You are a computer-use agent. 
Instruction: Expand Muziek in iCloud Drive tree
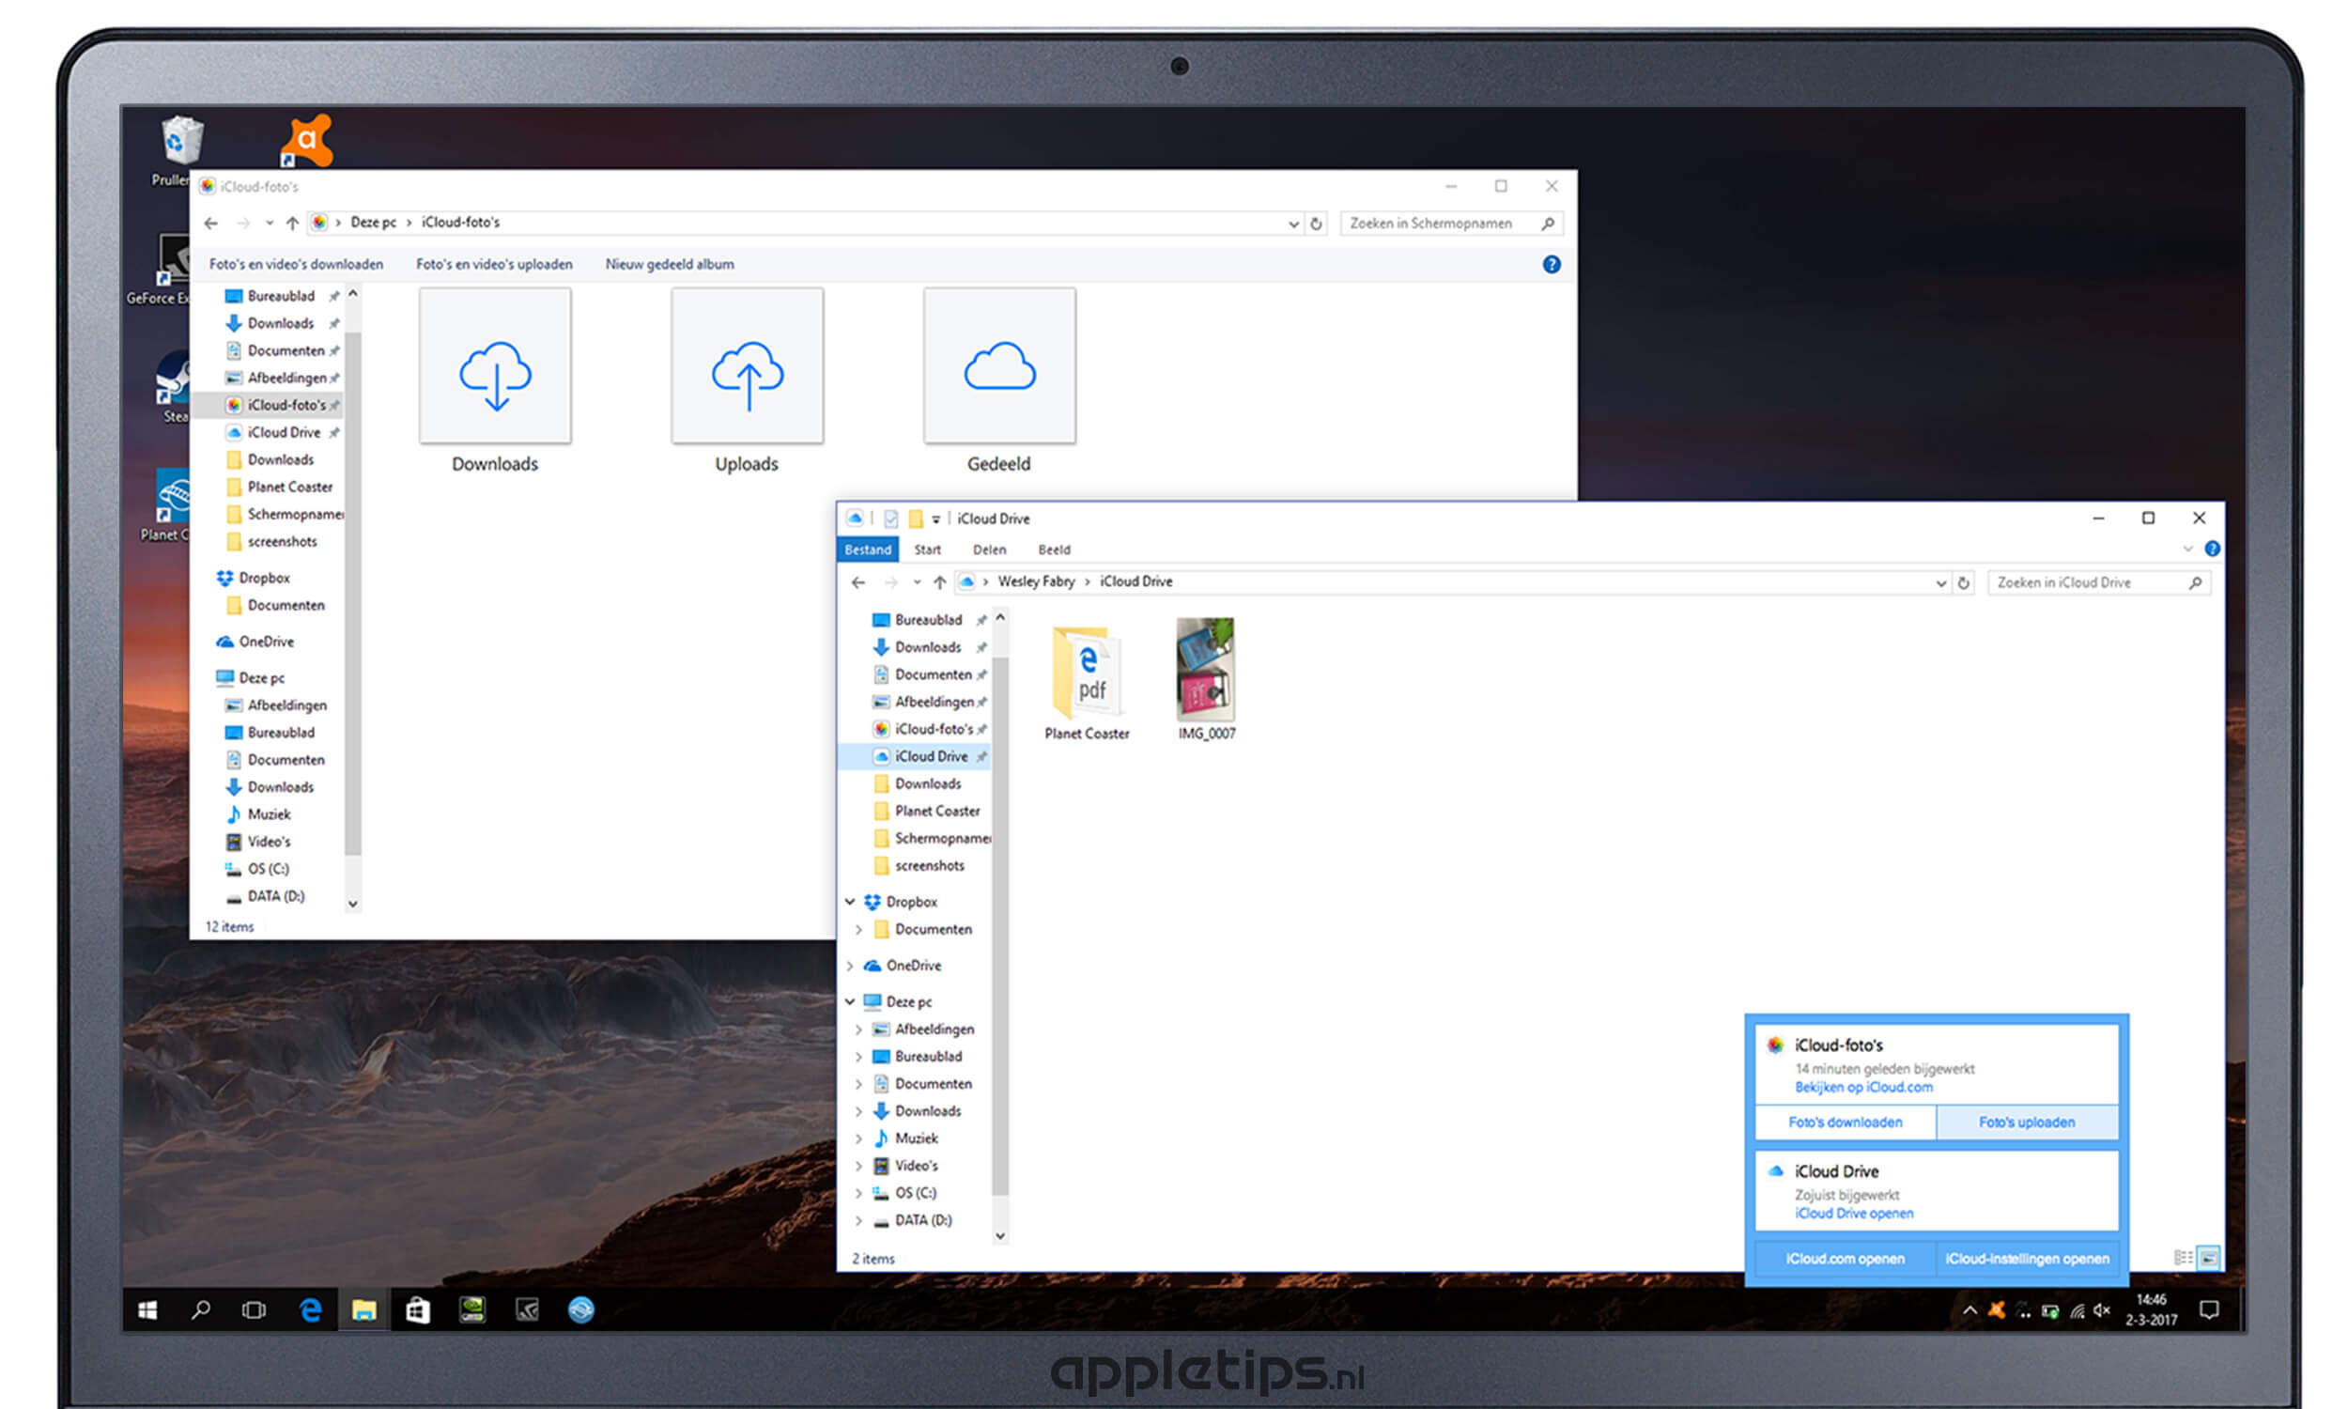click(859, 1138)
